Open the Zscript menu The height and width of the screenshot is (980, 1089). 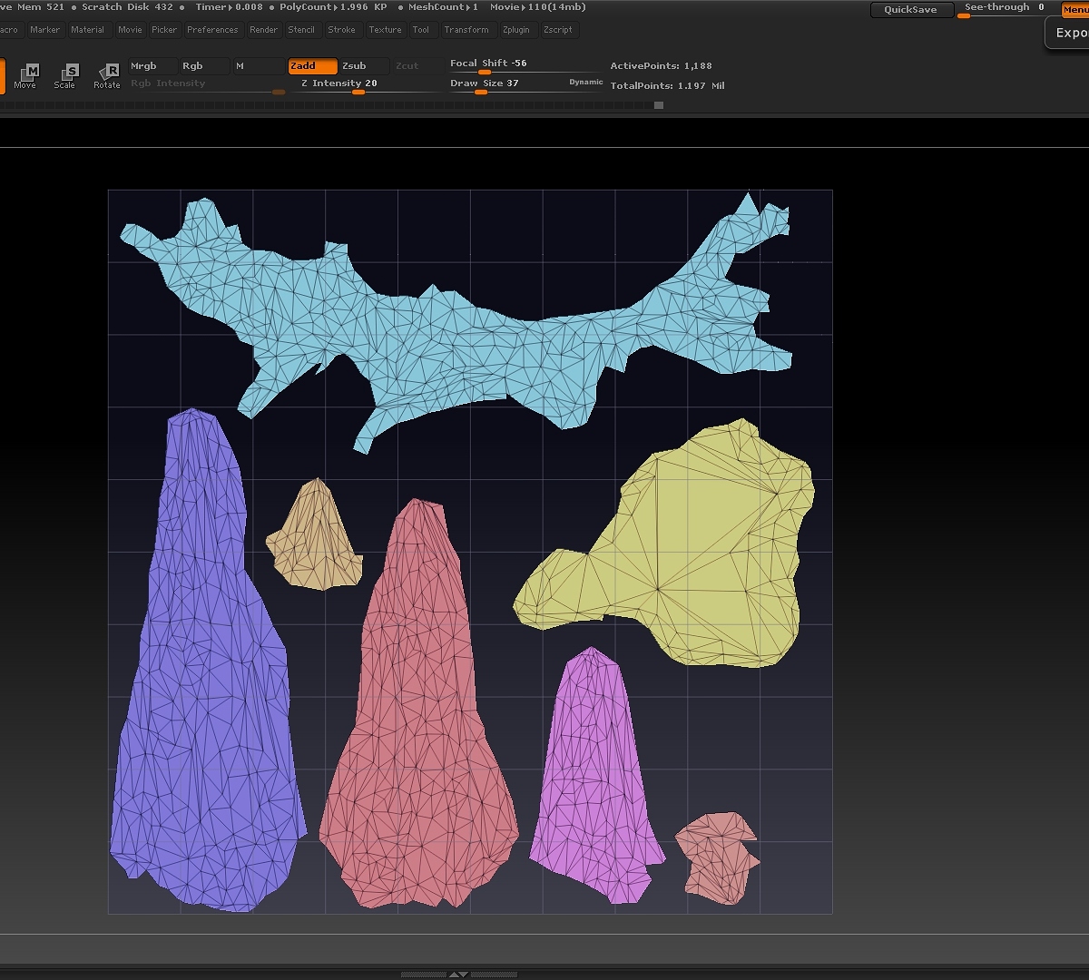[x=558, y=30]
